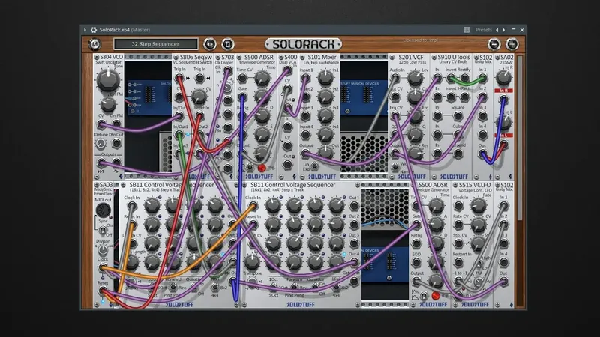The height and width of the screenshot is (337, 600).
Task: Open the Presets menu
Action: [484, 30]
